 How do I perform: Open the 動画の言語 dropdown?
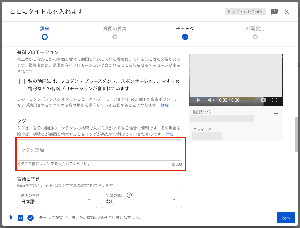pos(57,199)
